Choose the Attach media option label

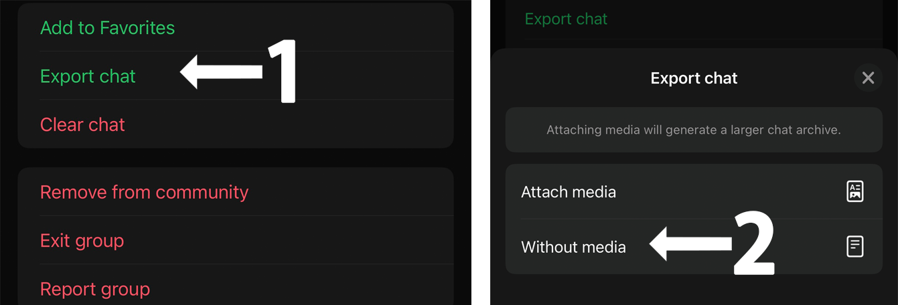coord(569,192)
